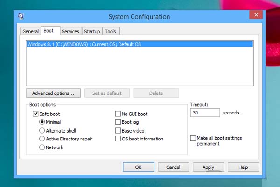The height and width of the screenshot is (187, 280).
Task: Go to the Startup tab
Action: click(92, 31)
